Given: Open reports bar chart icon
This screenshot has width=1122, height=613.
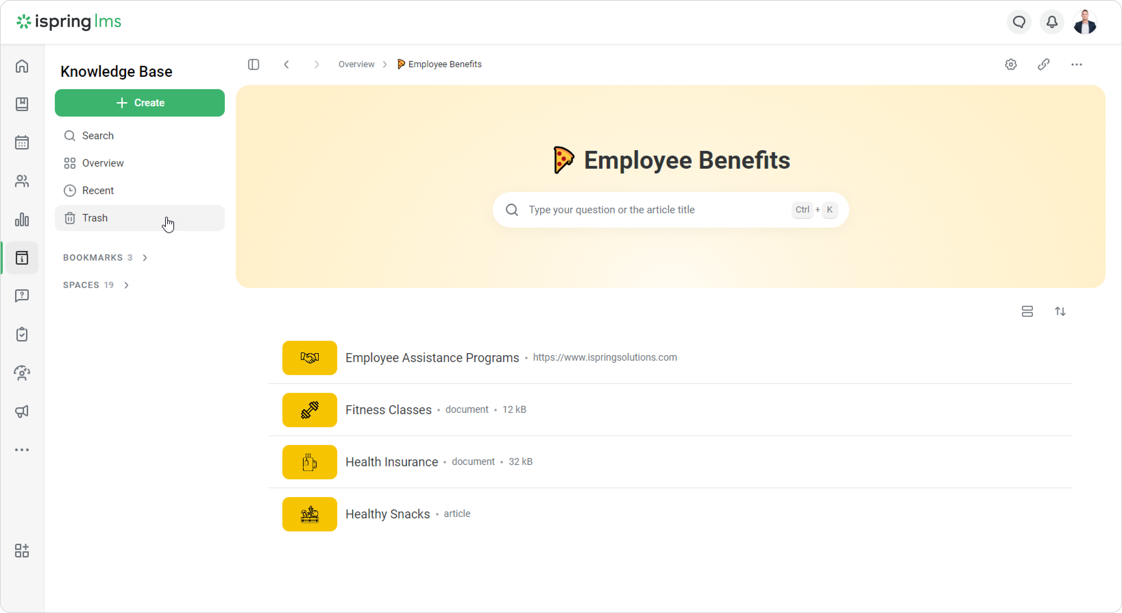Looking at the screenshot, I should (x=22, y=219).
